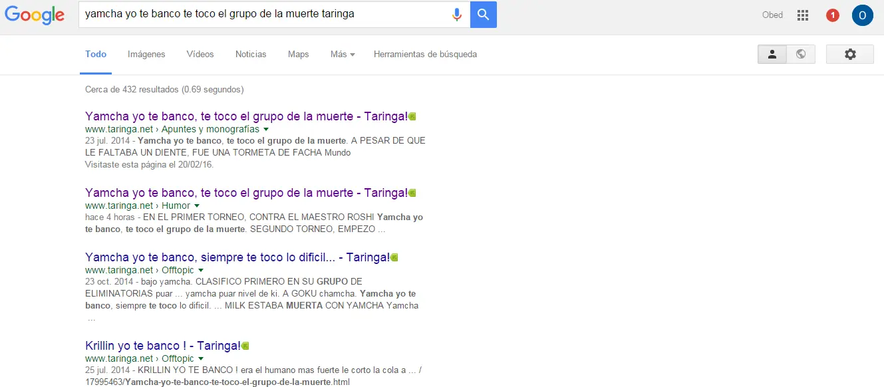Click 'www.taringa.net › Apuntes y monografías' URL text

(x=172, y=129)
